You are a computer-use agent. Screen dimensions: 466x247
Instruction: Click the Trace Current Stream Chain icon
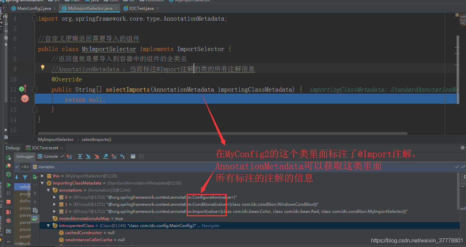click(x=141, y=156)
